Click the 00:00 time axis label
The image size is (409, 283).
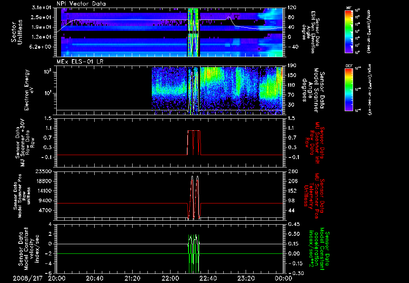tap(284, 279)
